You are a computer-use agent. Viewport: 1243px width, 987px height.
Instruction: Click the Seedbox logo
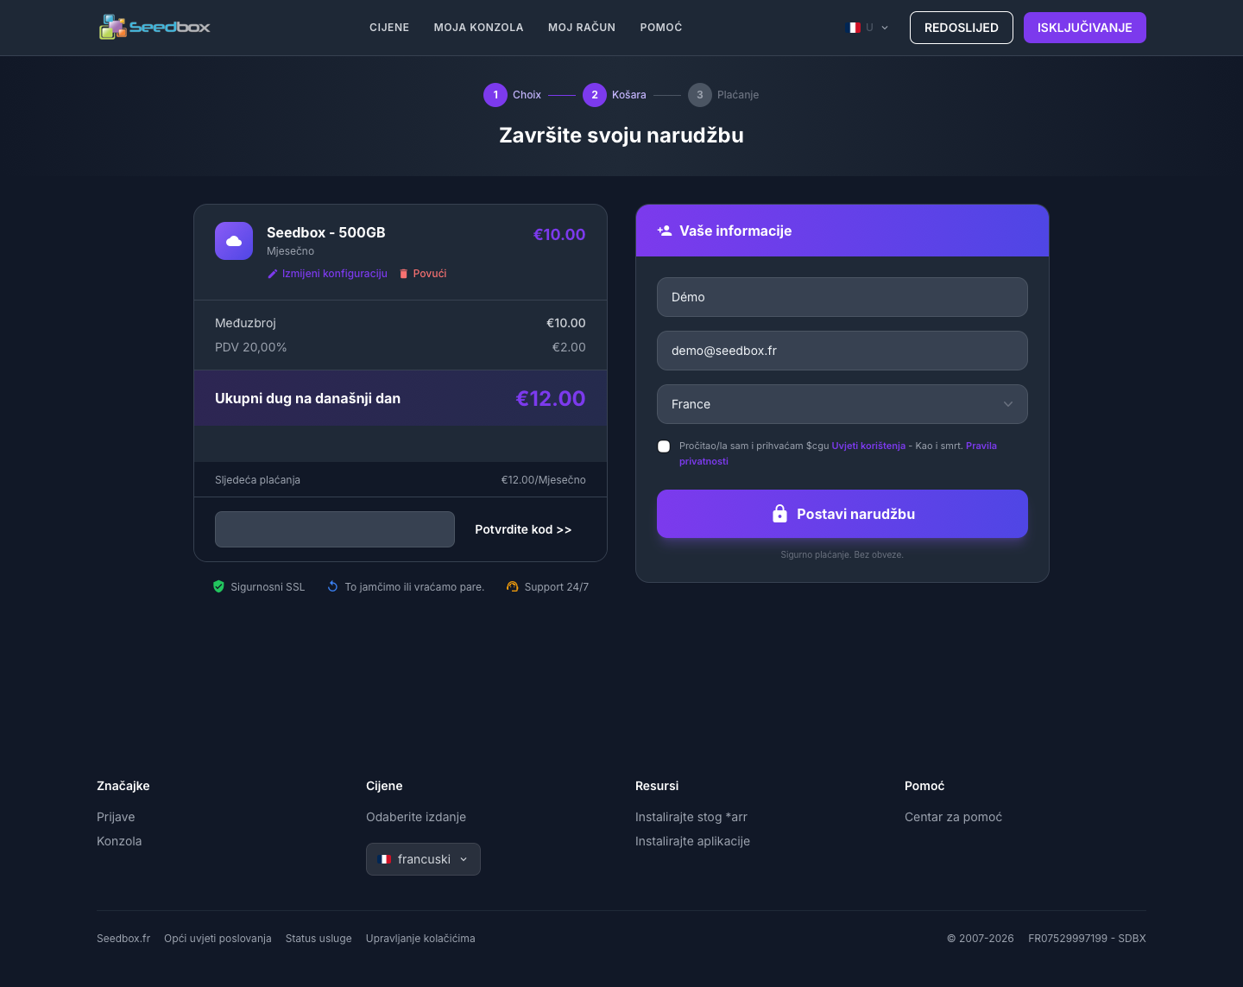pos(155,28)
